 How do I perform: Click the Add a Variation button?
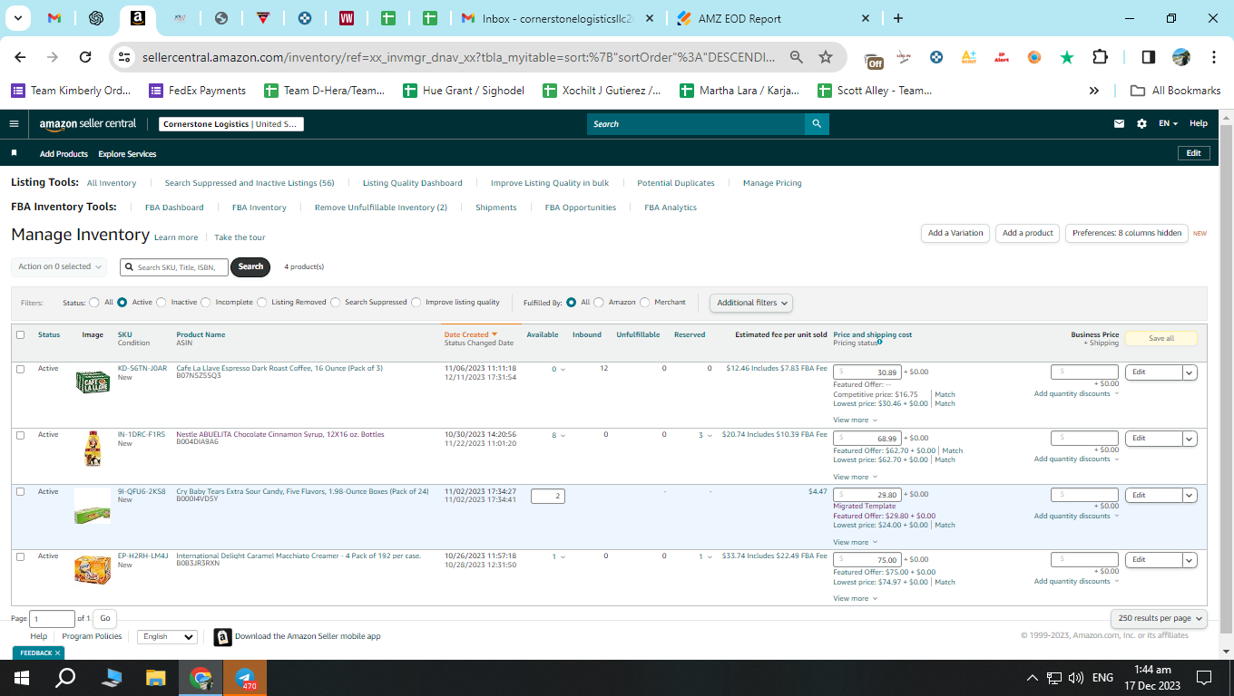(955, 233)
